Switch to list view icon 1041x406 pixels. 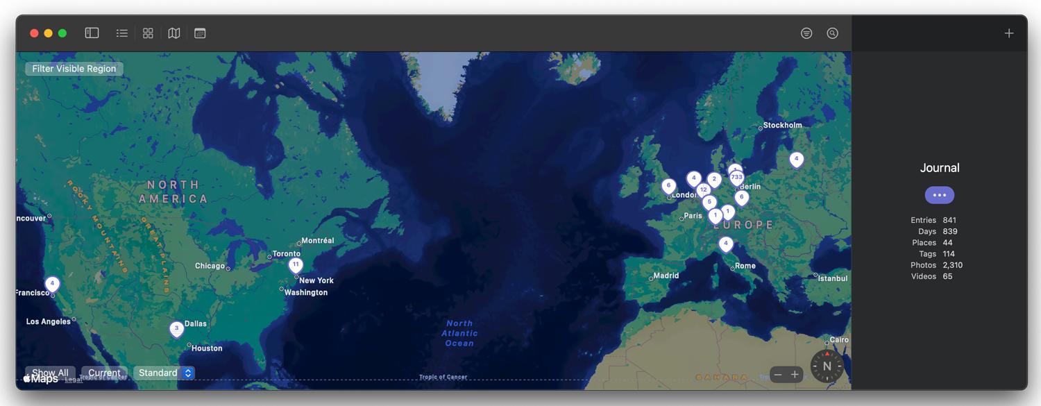tap(122, 33)
